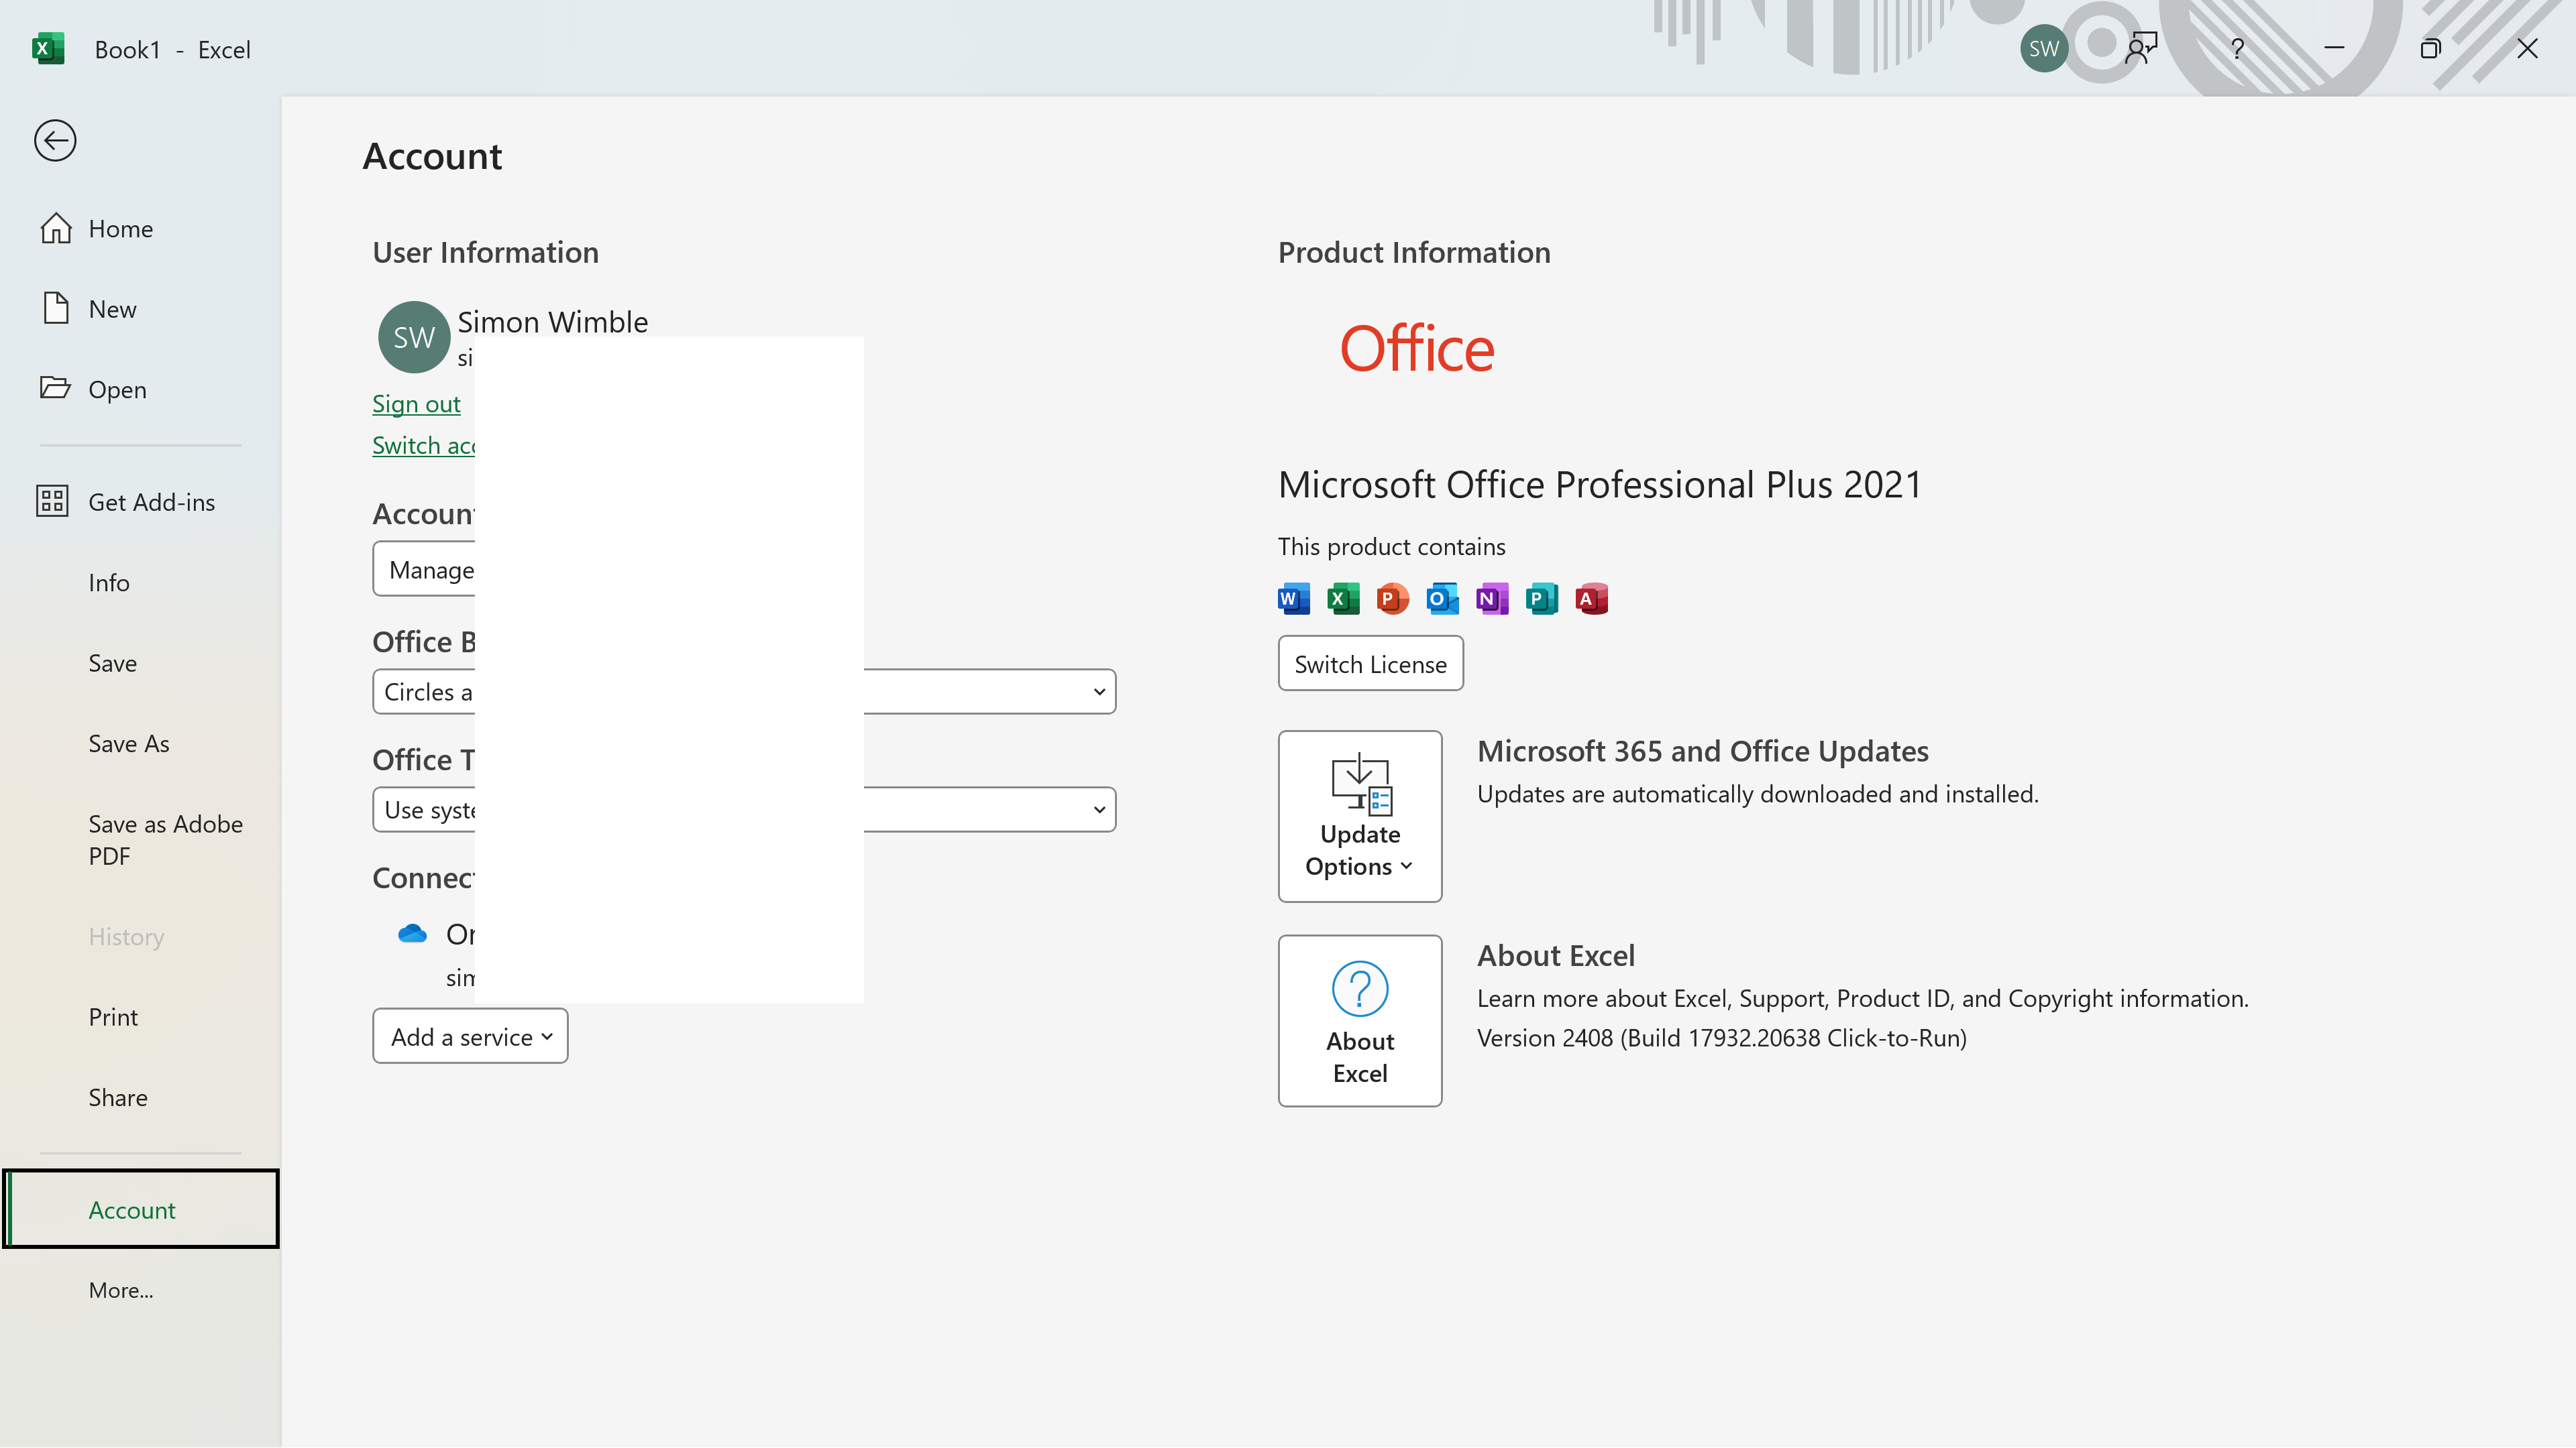Open the Add a service dropdown
The image size is (2576, 1448).
pyautogui.click(x=470, y=1036)
